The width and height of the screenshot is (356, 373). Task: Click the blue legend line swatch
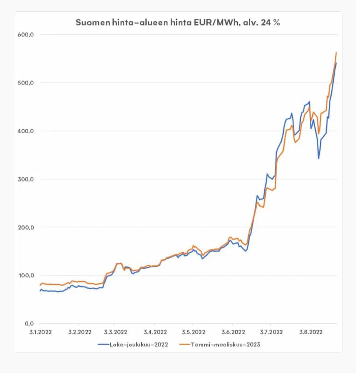point(104,345)
